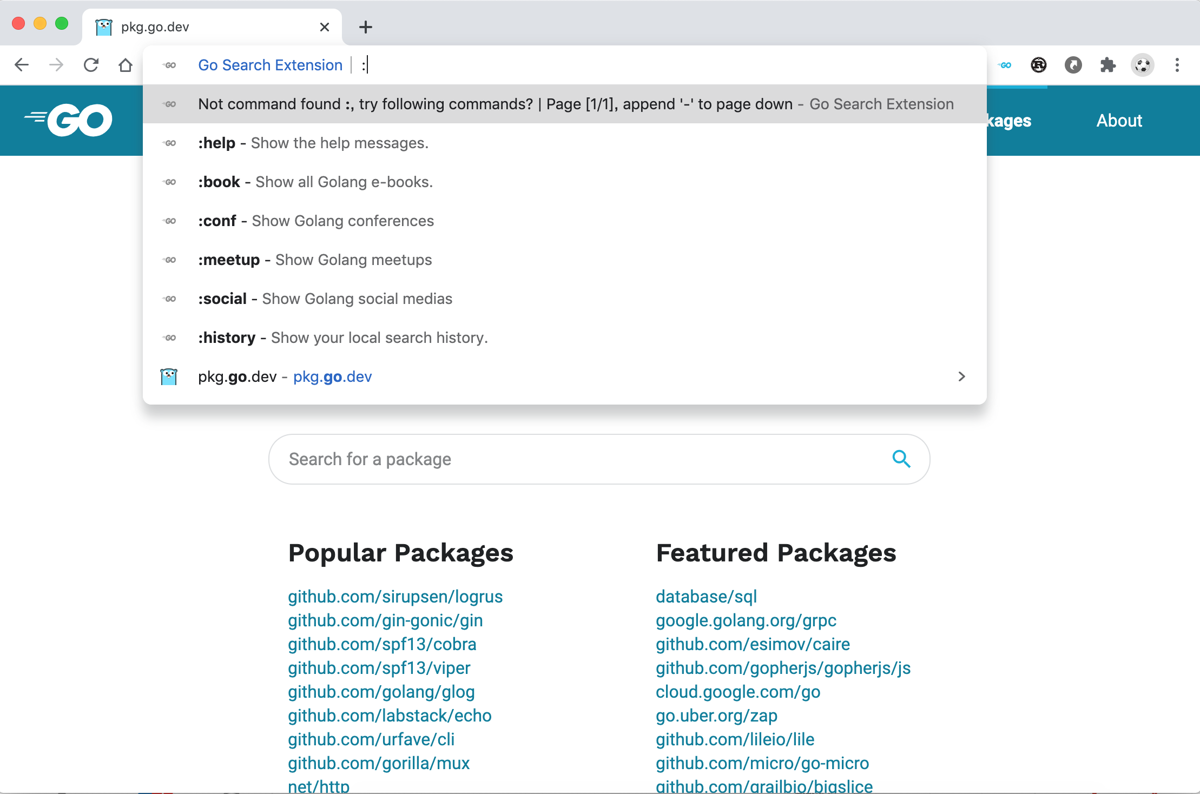Click the Go icon beside the :social suggestion
This screenshot has width=1200, height=794.
coord(169,299)
